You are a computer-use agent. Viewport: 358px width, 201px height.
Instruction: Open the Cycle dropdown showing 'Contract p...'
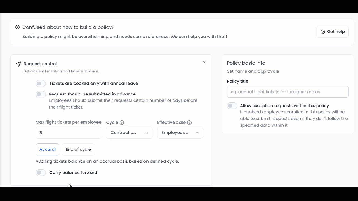pyautogui.click(x=129, y=133)
